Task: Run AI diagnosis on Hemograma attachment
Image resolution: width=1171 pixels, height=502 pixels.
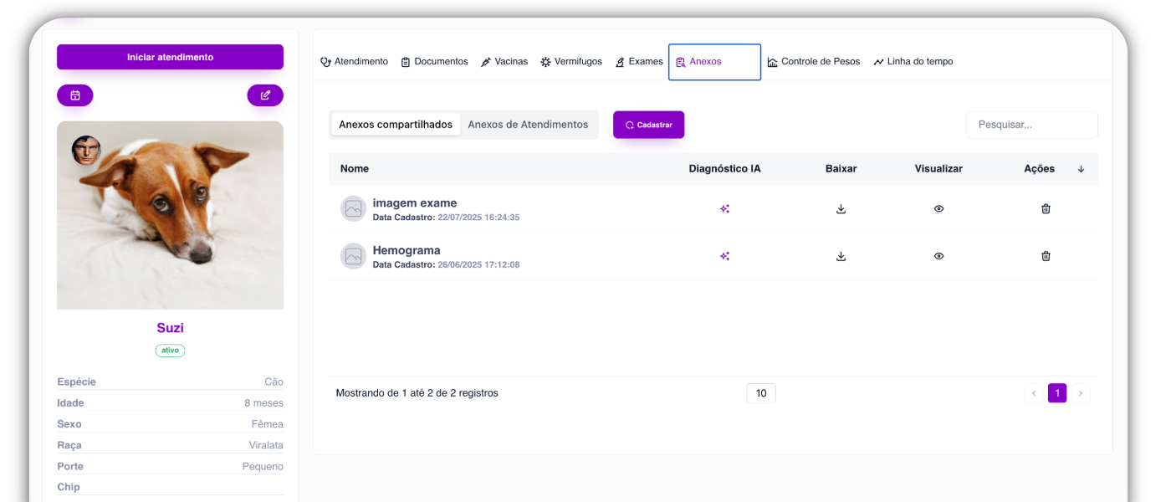Action: coord(724,256)
